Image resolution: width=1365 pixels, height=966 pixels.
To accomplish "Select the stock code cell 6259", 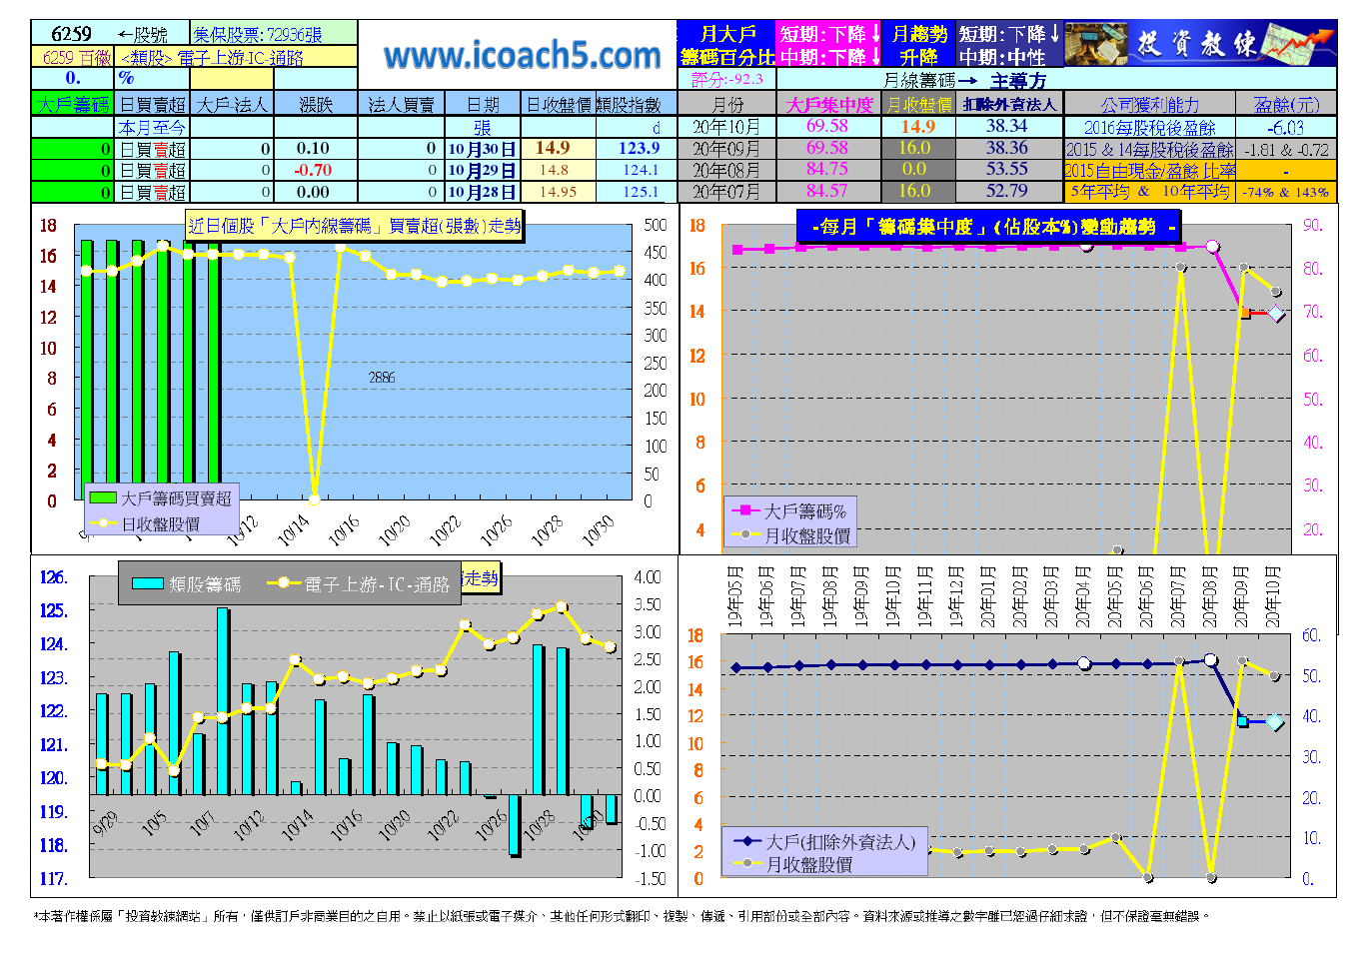I will point(71,34).
